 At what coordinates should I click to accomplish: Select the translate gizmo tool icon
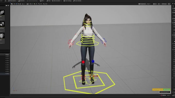click(17, 4)
